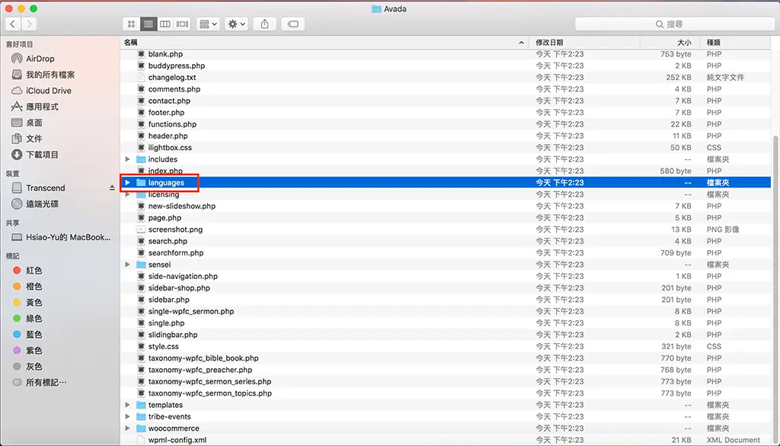The image size is (780, 446).
Task: Switch to icon view
Action: (x=131, y=24)
